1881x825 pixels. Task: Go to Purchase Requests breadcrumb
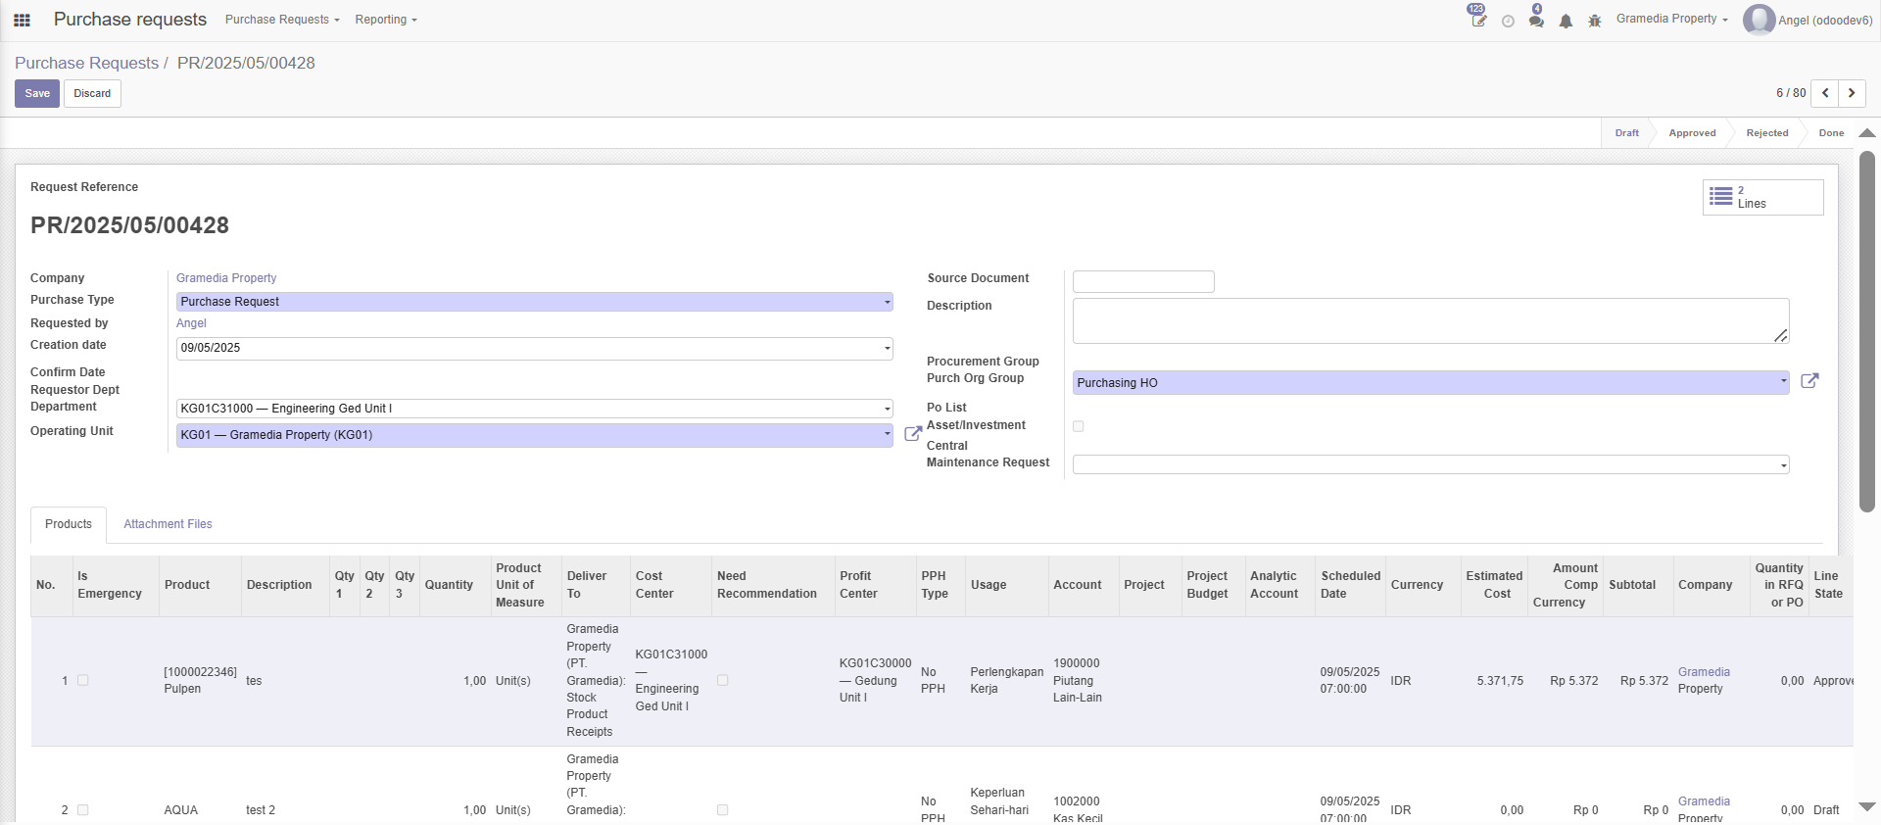click(x=86, y=63)
